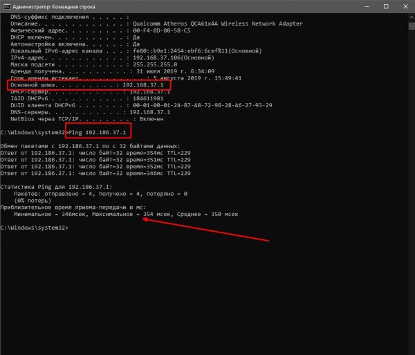The width and height of the screenshot is (415, 355).
Task: Click the 'DHCP включен' line
Action: 75,37
